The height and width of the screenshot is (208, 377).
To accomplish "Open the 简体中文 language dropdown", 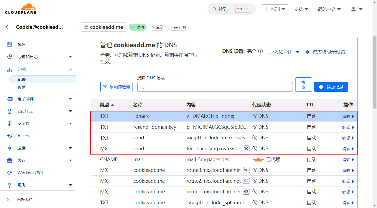I will (x=329, y=9).
